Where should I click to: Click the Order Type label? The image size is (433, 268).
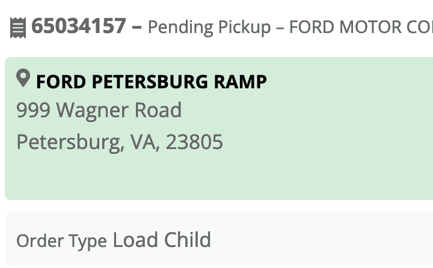click(61, 241)
